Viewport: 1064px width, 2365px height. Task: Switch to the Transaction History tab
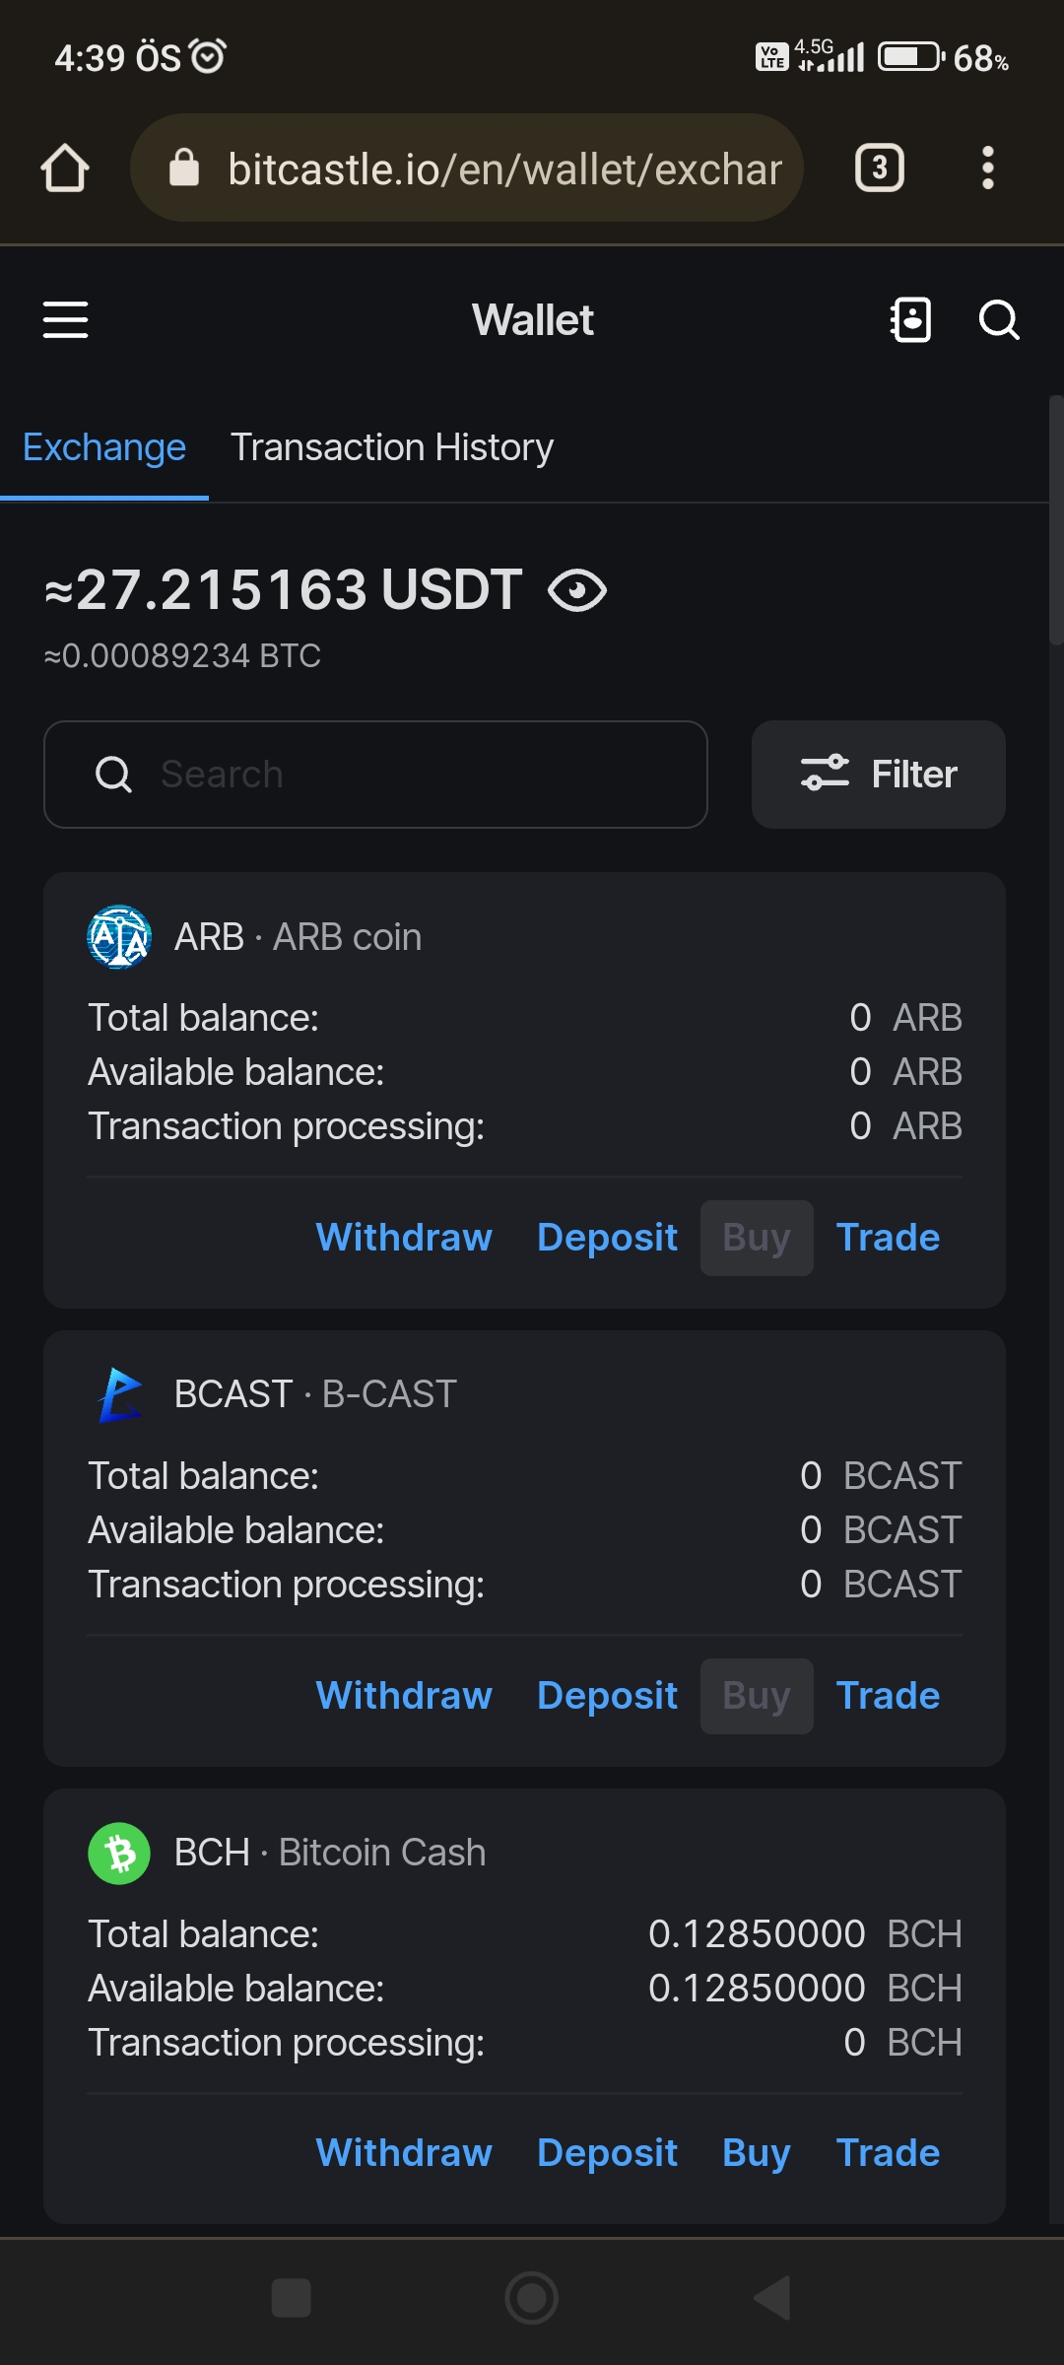coord(392,447)
